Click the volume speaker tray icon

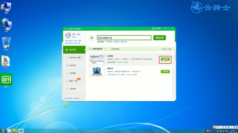224,131
